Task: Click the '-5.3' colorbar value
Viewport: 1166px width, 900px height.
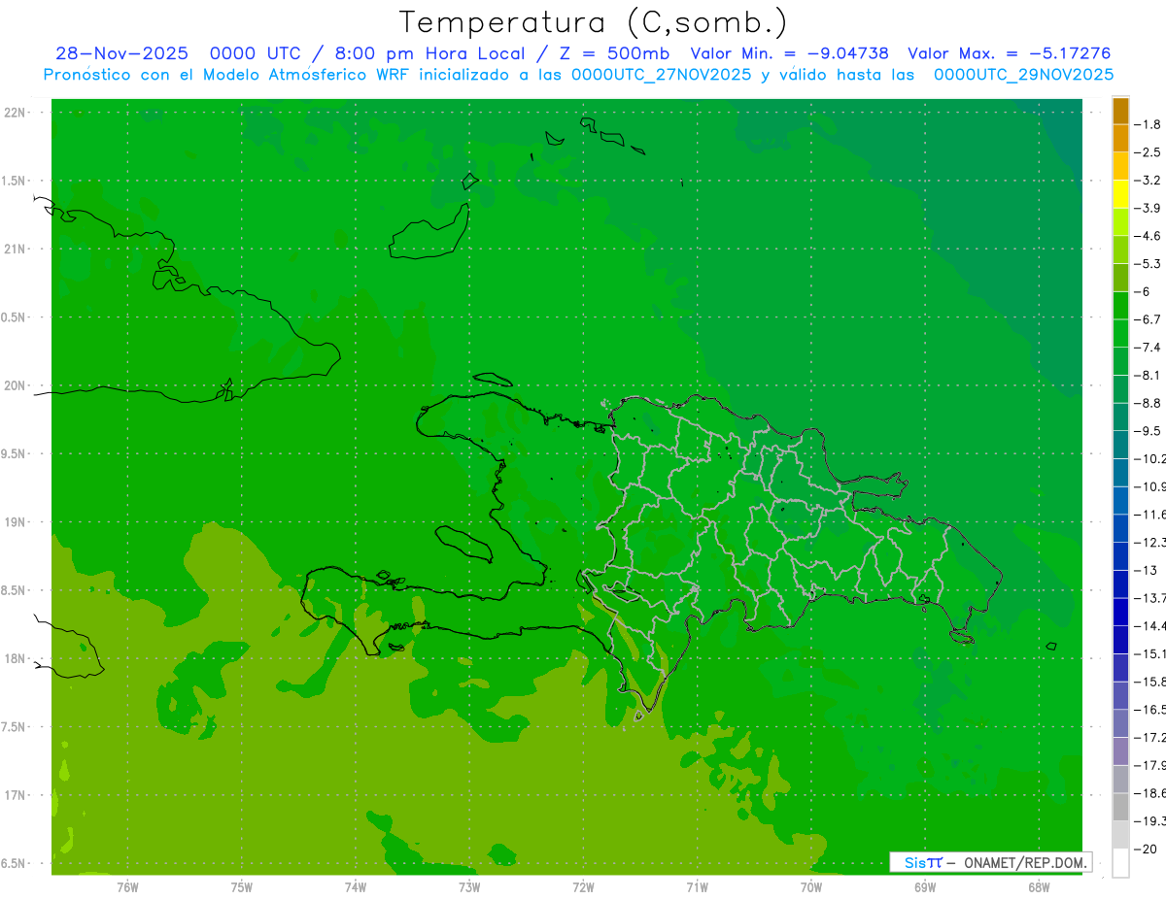Action: coord(1149,263)
